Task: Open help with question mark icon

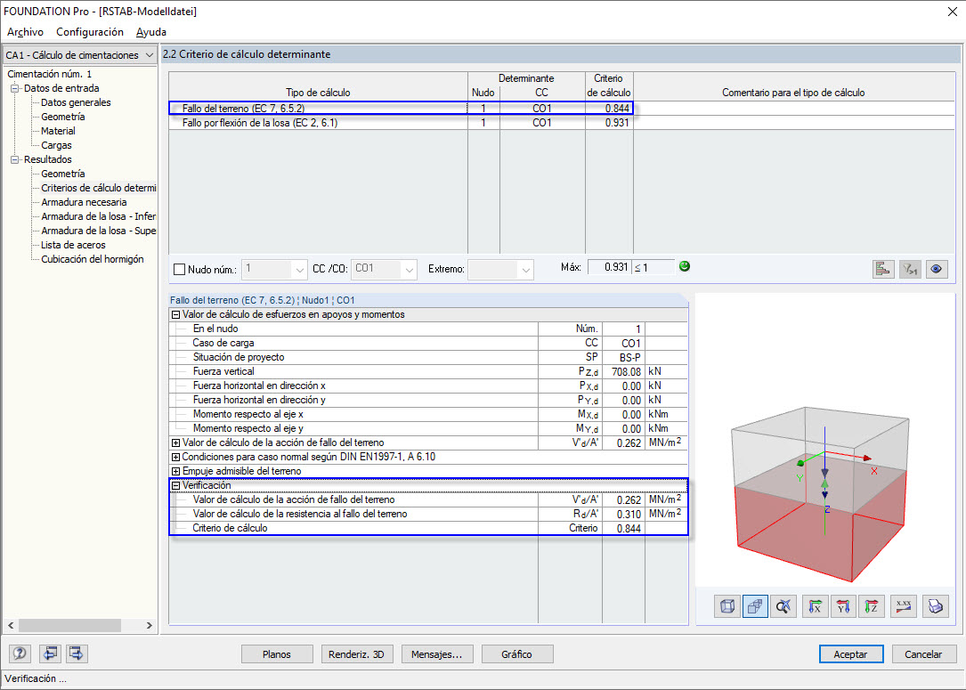Action: (x=20, y=653)
